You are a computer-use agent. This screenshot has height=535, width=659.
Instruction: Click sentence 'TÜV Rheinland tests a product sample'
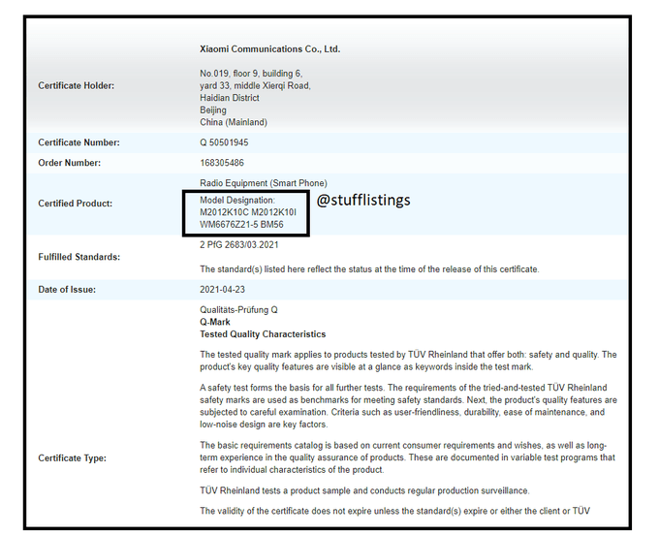pyautogui.click(x=364, y=490)
